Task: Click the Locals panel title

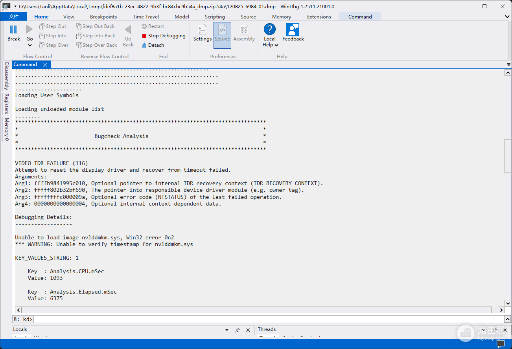Action: coord(20,329)
